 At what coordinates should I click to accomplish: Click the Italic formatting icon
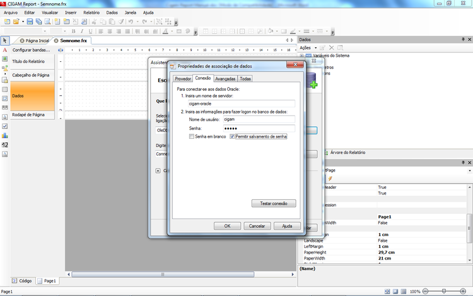[x=82, y=31]
